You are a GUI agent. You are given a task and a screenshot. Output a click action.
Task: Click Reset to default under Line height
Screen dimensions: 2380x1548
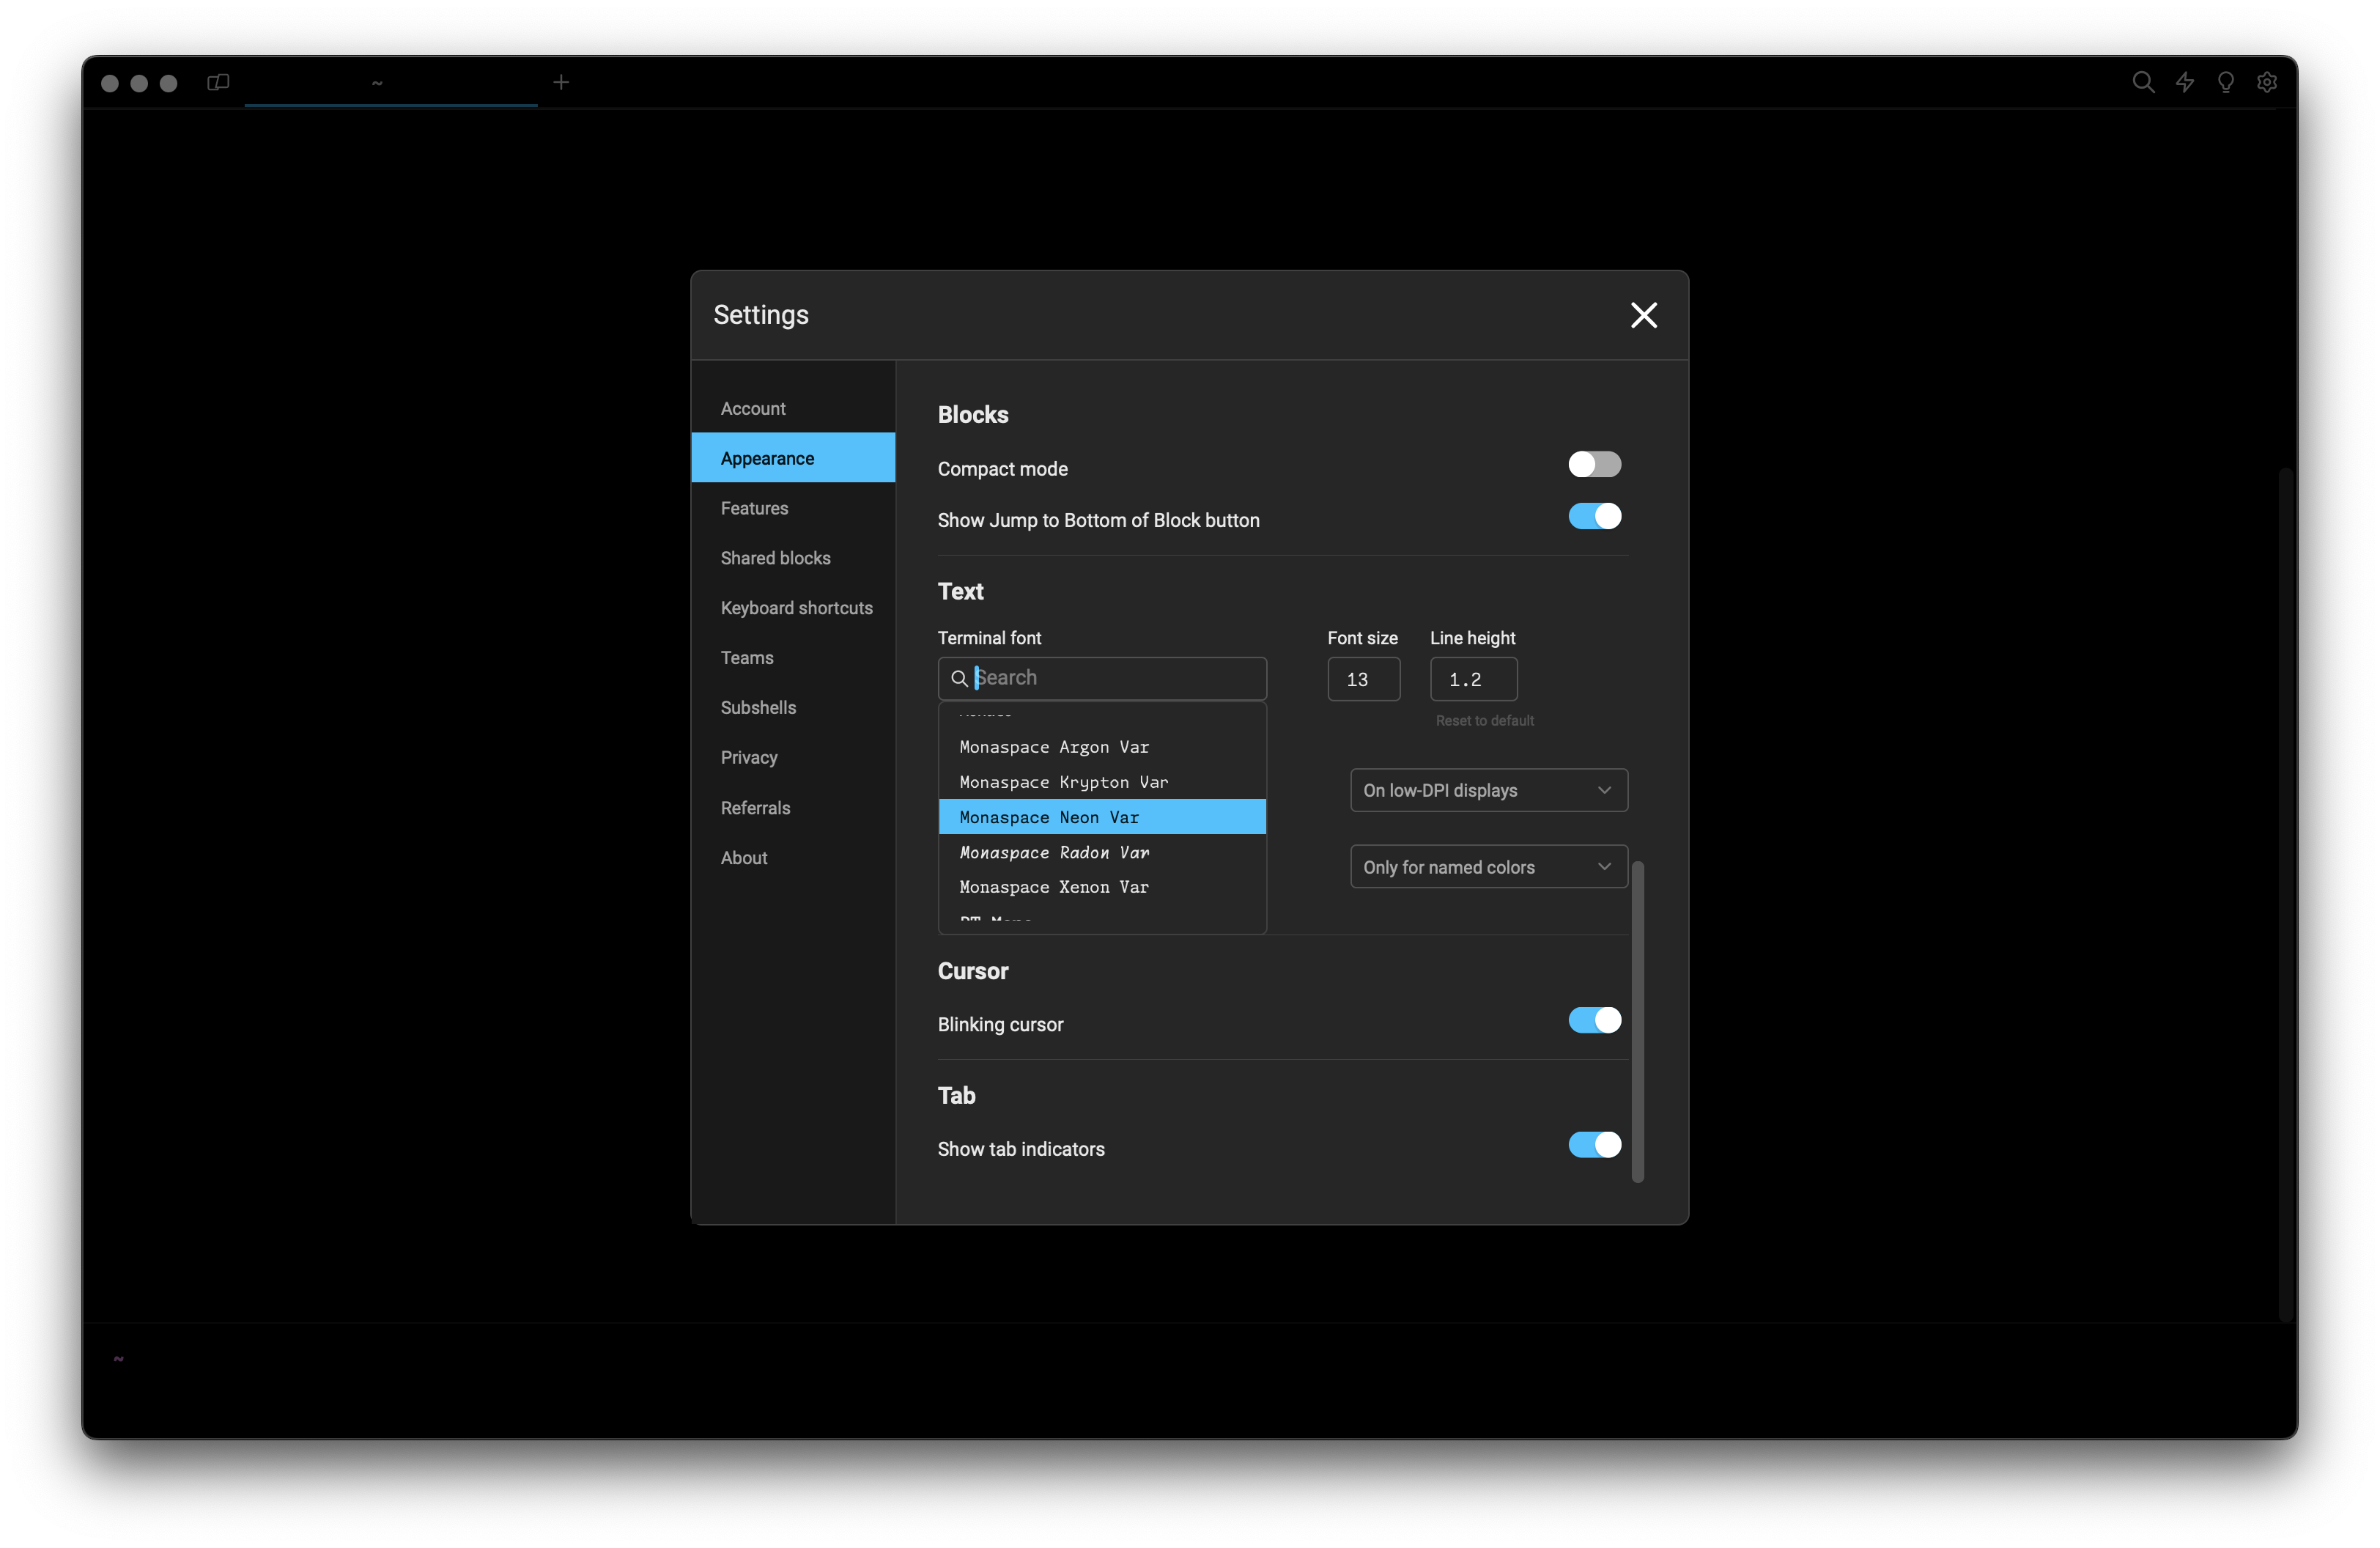(1484, 720)
